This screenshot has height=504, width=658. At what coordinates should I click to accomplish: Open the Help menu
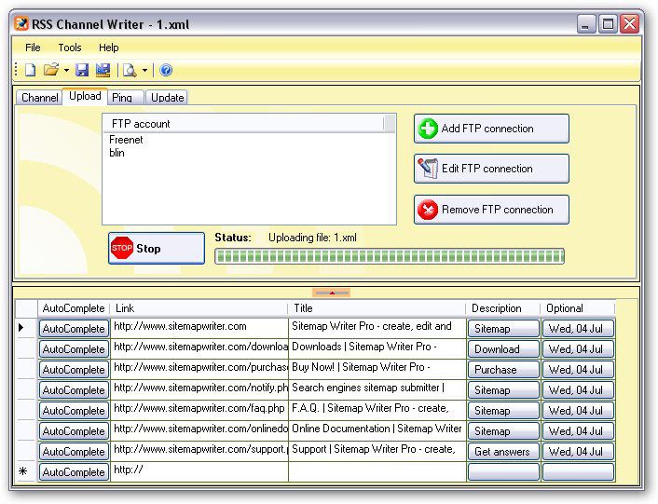click(x=109, y=48)
